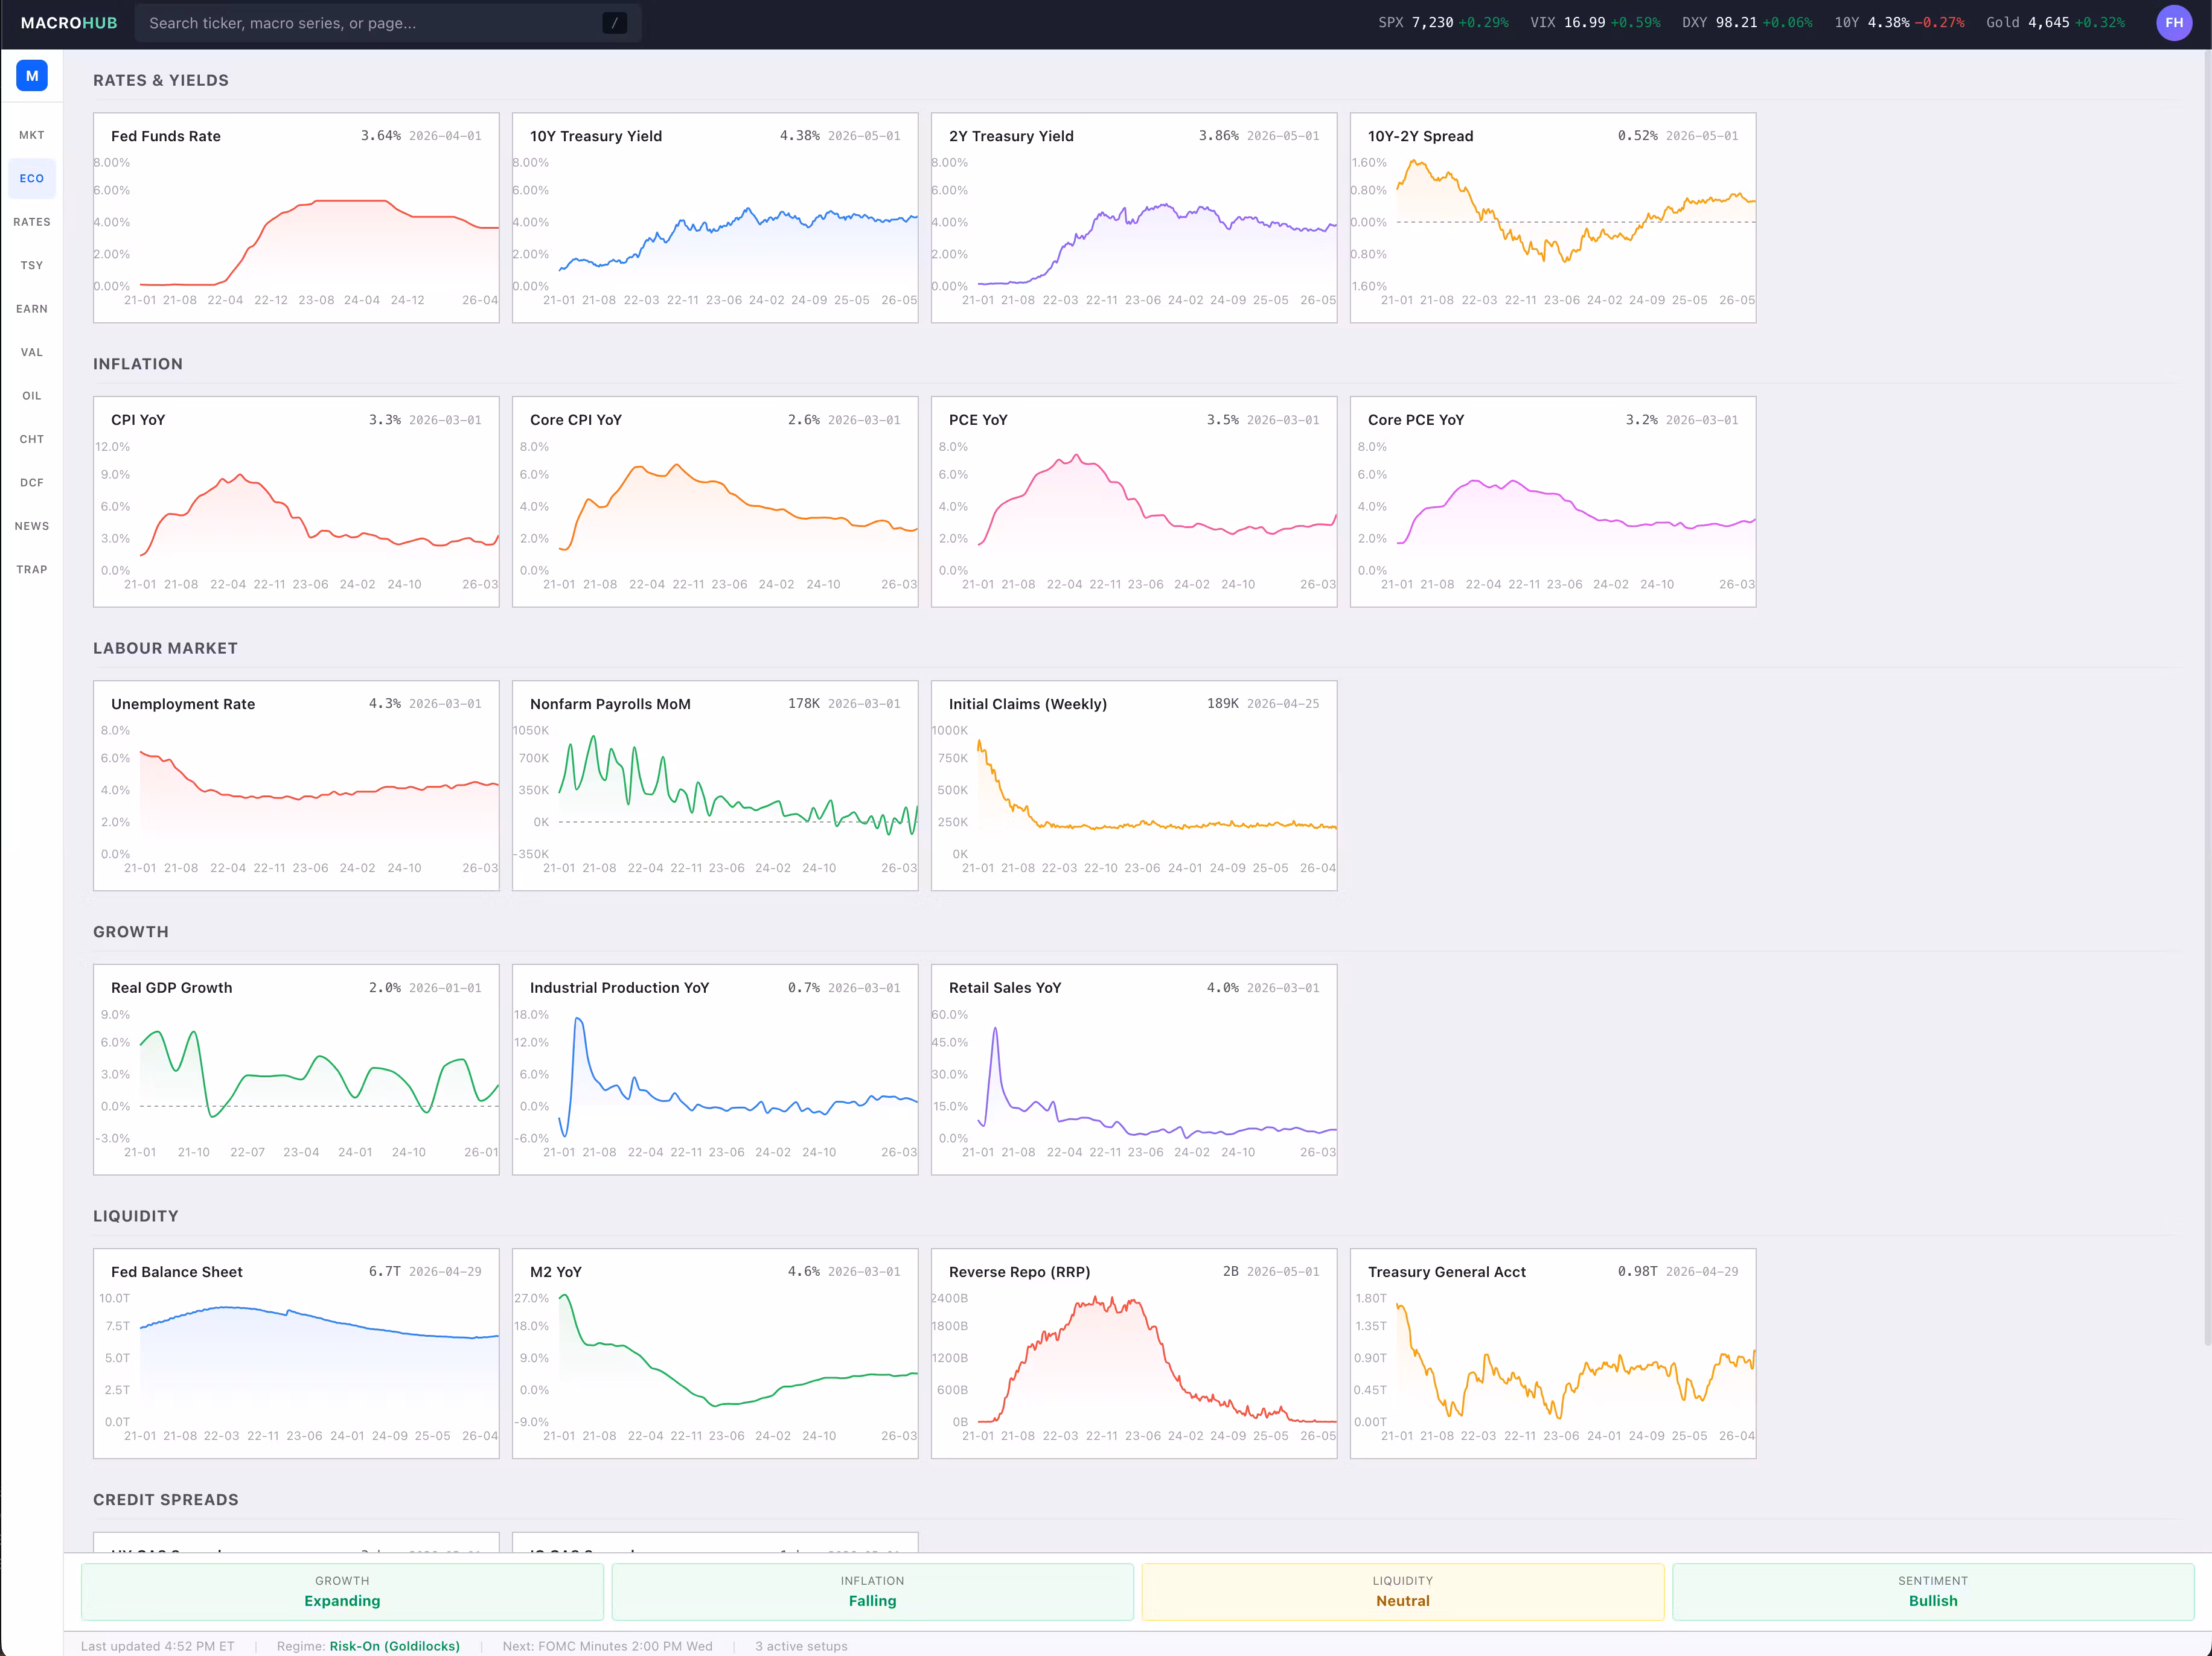Open the Fed Funds Rate chart
Image resolution: width=2212 pixels, height=1656 pixels.
pyautogui.click(x=296, y=218)
